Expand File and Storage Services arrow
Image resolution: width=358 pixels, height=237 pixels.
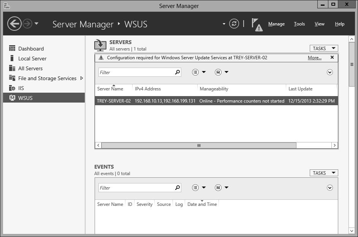coord(81,78)
